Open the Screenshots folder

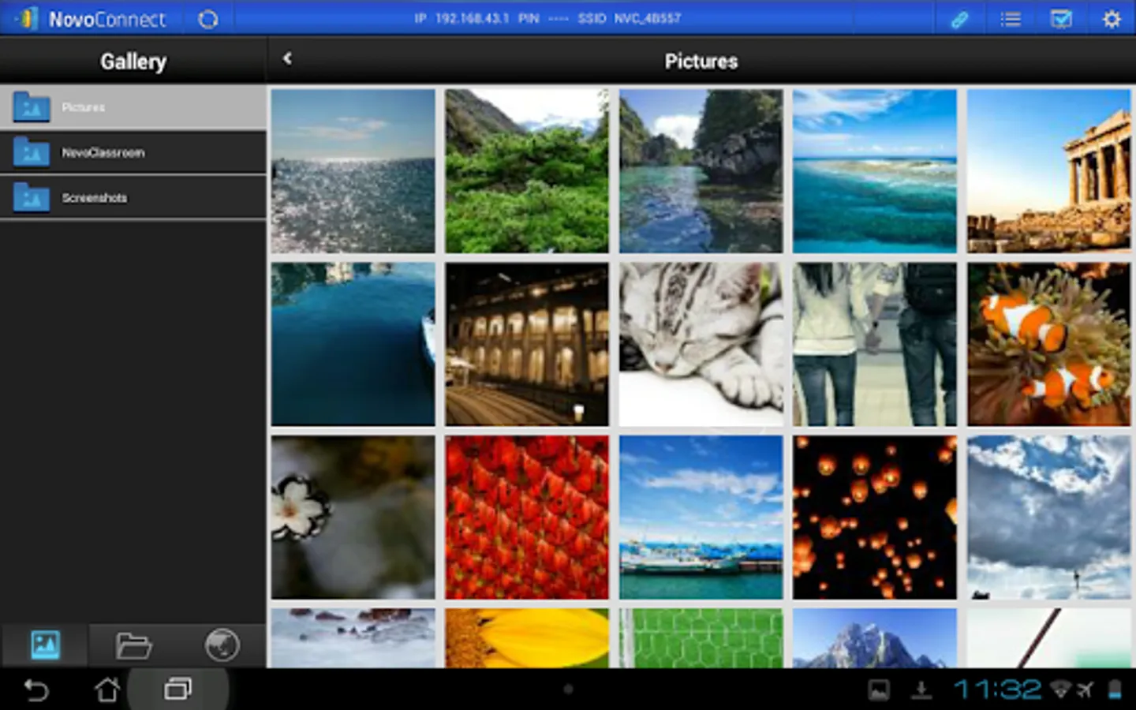pyautogui.click(x=133, y=197)
